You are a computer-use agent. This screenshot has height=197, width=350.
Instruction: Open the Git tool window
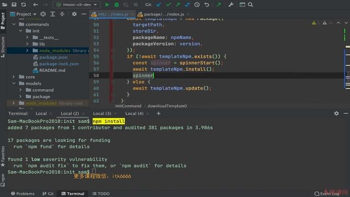48,194
